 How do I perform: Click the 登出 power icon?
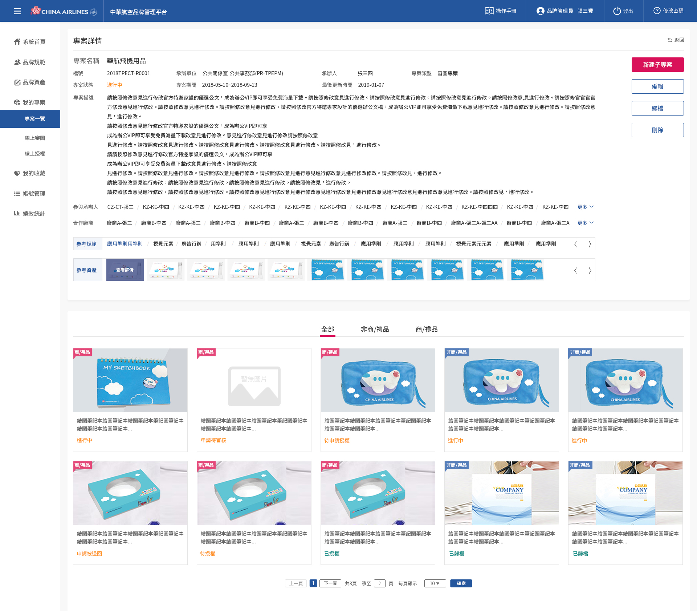click(x=617, y=11)
